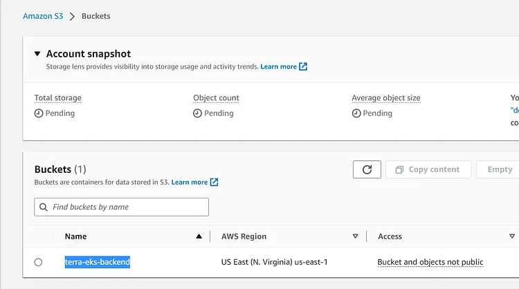The image size is (519, 289).
Task: Click the clock icon next to Total storage Pending
Action: click(x=39, y=113)
